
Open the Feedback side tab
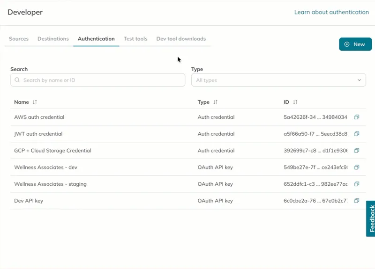point(371,218)
